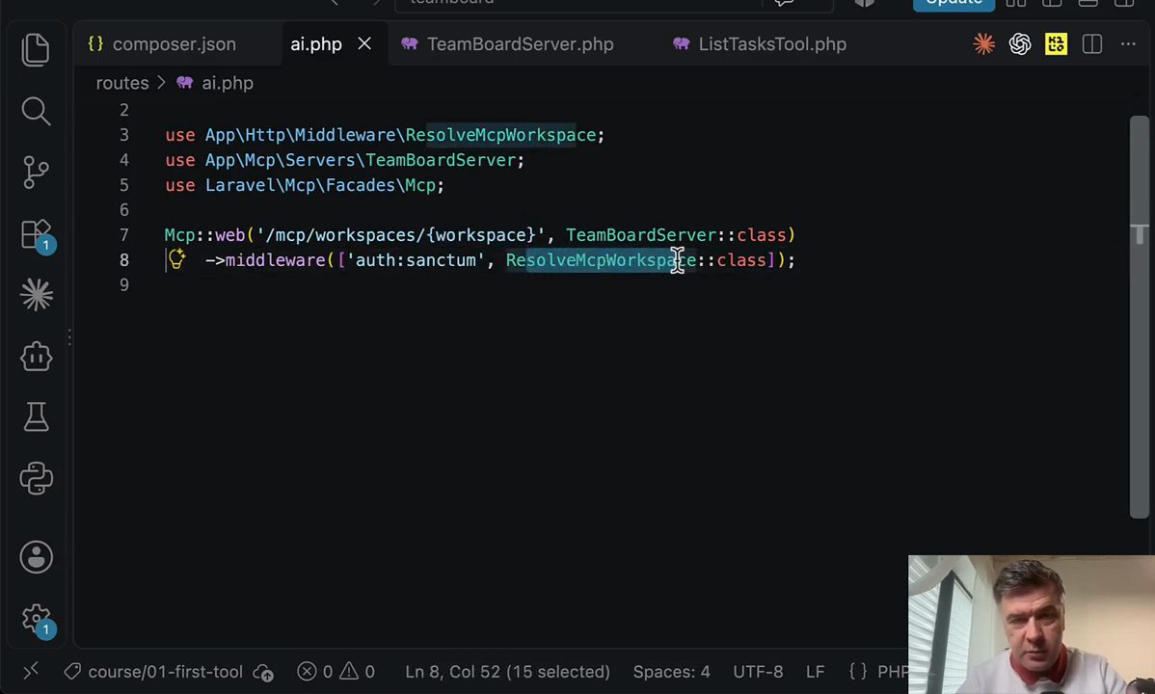Viewport: 1155px width, 694px height.
Task: Open the Python view in activity bar
Action: 36,478
